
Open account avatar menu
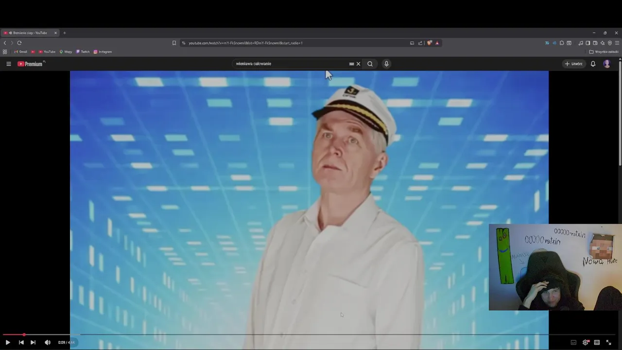pos(606,64)
